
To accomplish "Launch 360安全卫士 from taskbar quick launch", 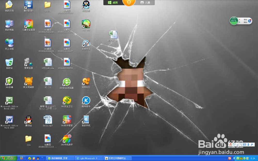I will tap(30, 158).
